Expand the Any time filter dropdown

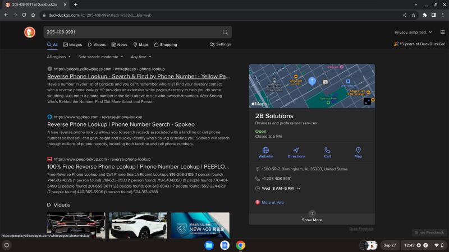coord(141,57)
